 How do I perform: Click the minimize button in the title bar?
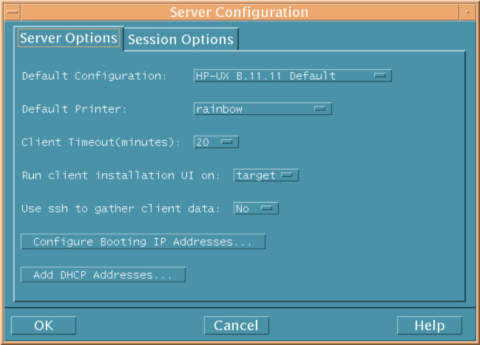coord(467,12)
